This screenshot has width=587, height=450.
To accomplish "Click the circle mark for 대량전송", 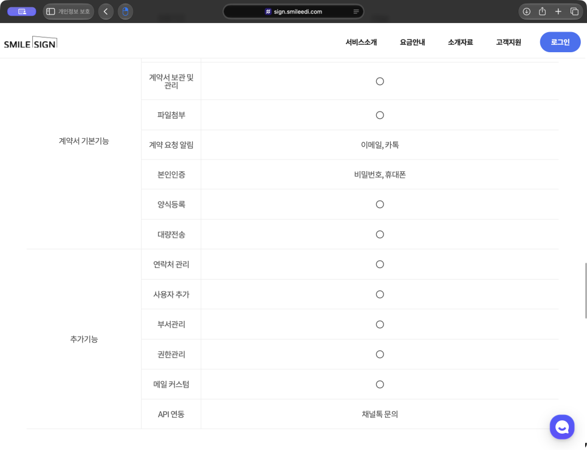I will click(380, 234).
